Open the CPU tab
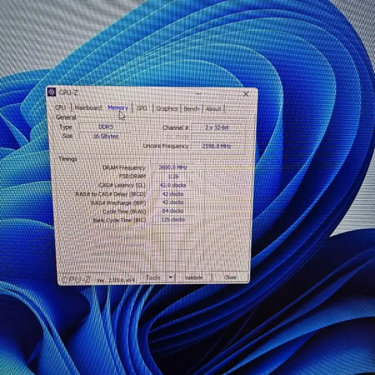 [x=60, y=107]
